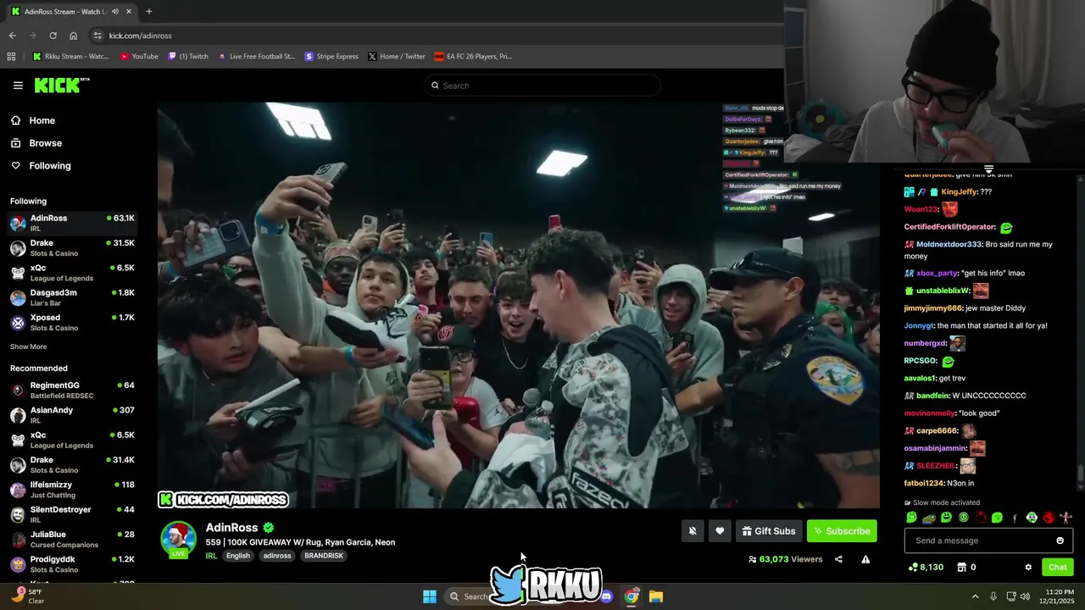1085x610 pixels.
Task: Click the IRL category link under stream title
Action: 211,556
